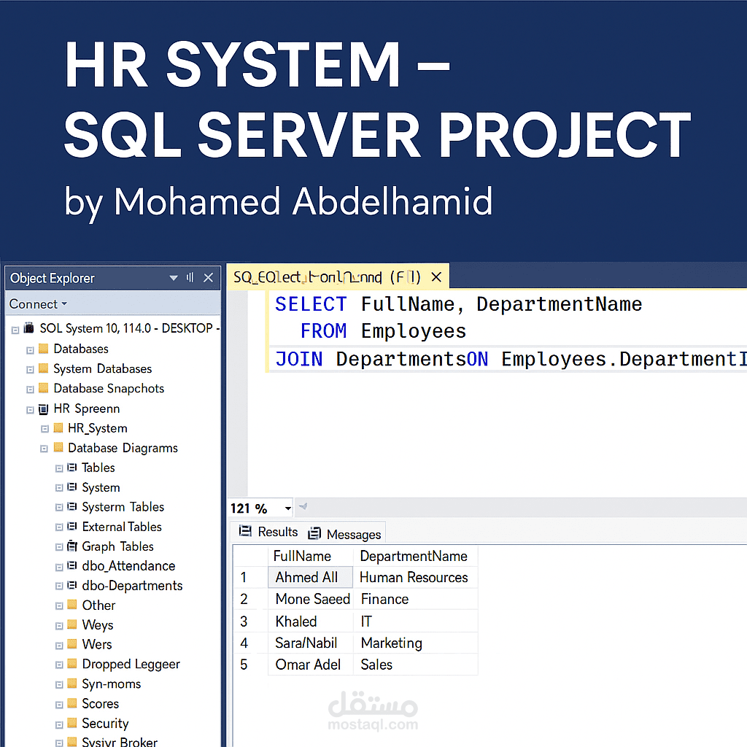
Task: Click the Weys folder icon
Action: pyautogui.click(x=72, y=624)
